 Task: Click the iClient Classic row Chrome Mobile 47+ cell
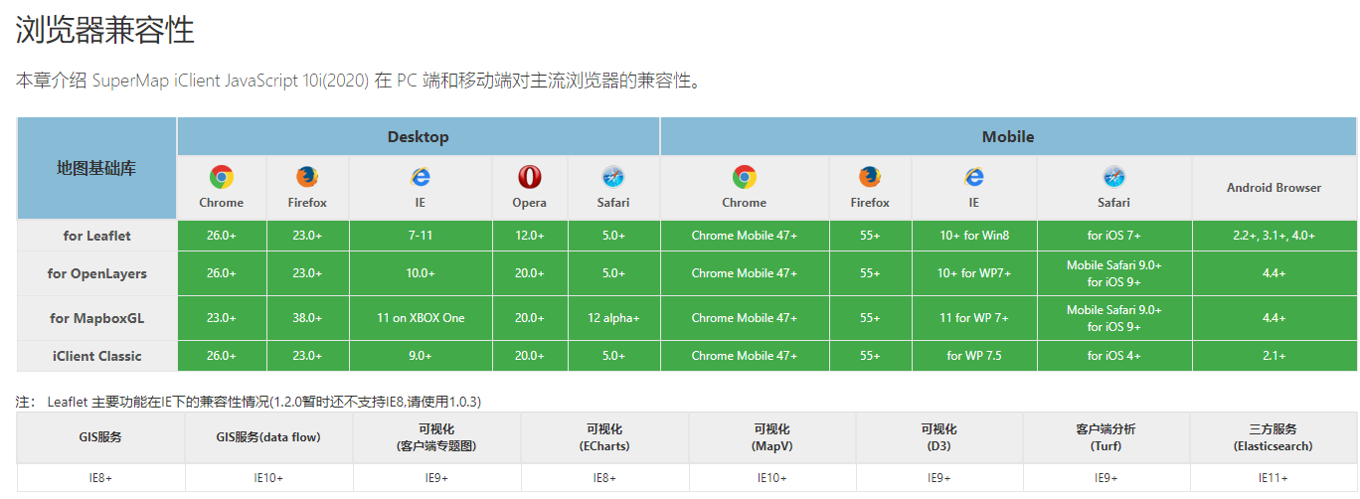pyautogui.click(x=744, y=356)
